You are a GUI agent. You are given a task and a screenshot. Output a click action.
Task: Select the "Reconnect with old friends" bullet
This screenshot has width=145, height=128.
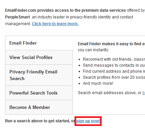point(114,59)
